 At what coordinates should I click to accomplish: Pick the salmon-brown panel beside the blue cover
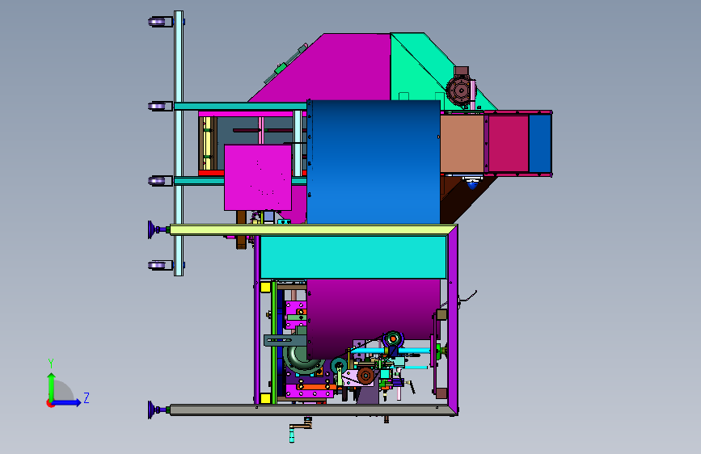(x=462, y=144)
